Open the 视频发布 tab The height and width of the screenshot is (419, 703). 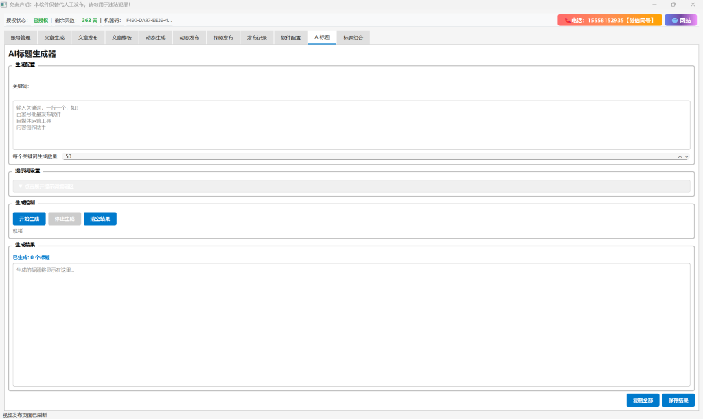pos(223,38)
